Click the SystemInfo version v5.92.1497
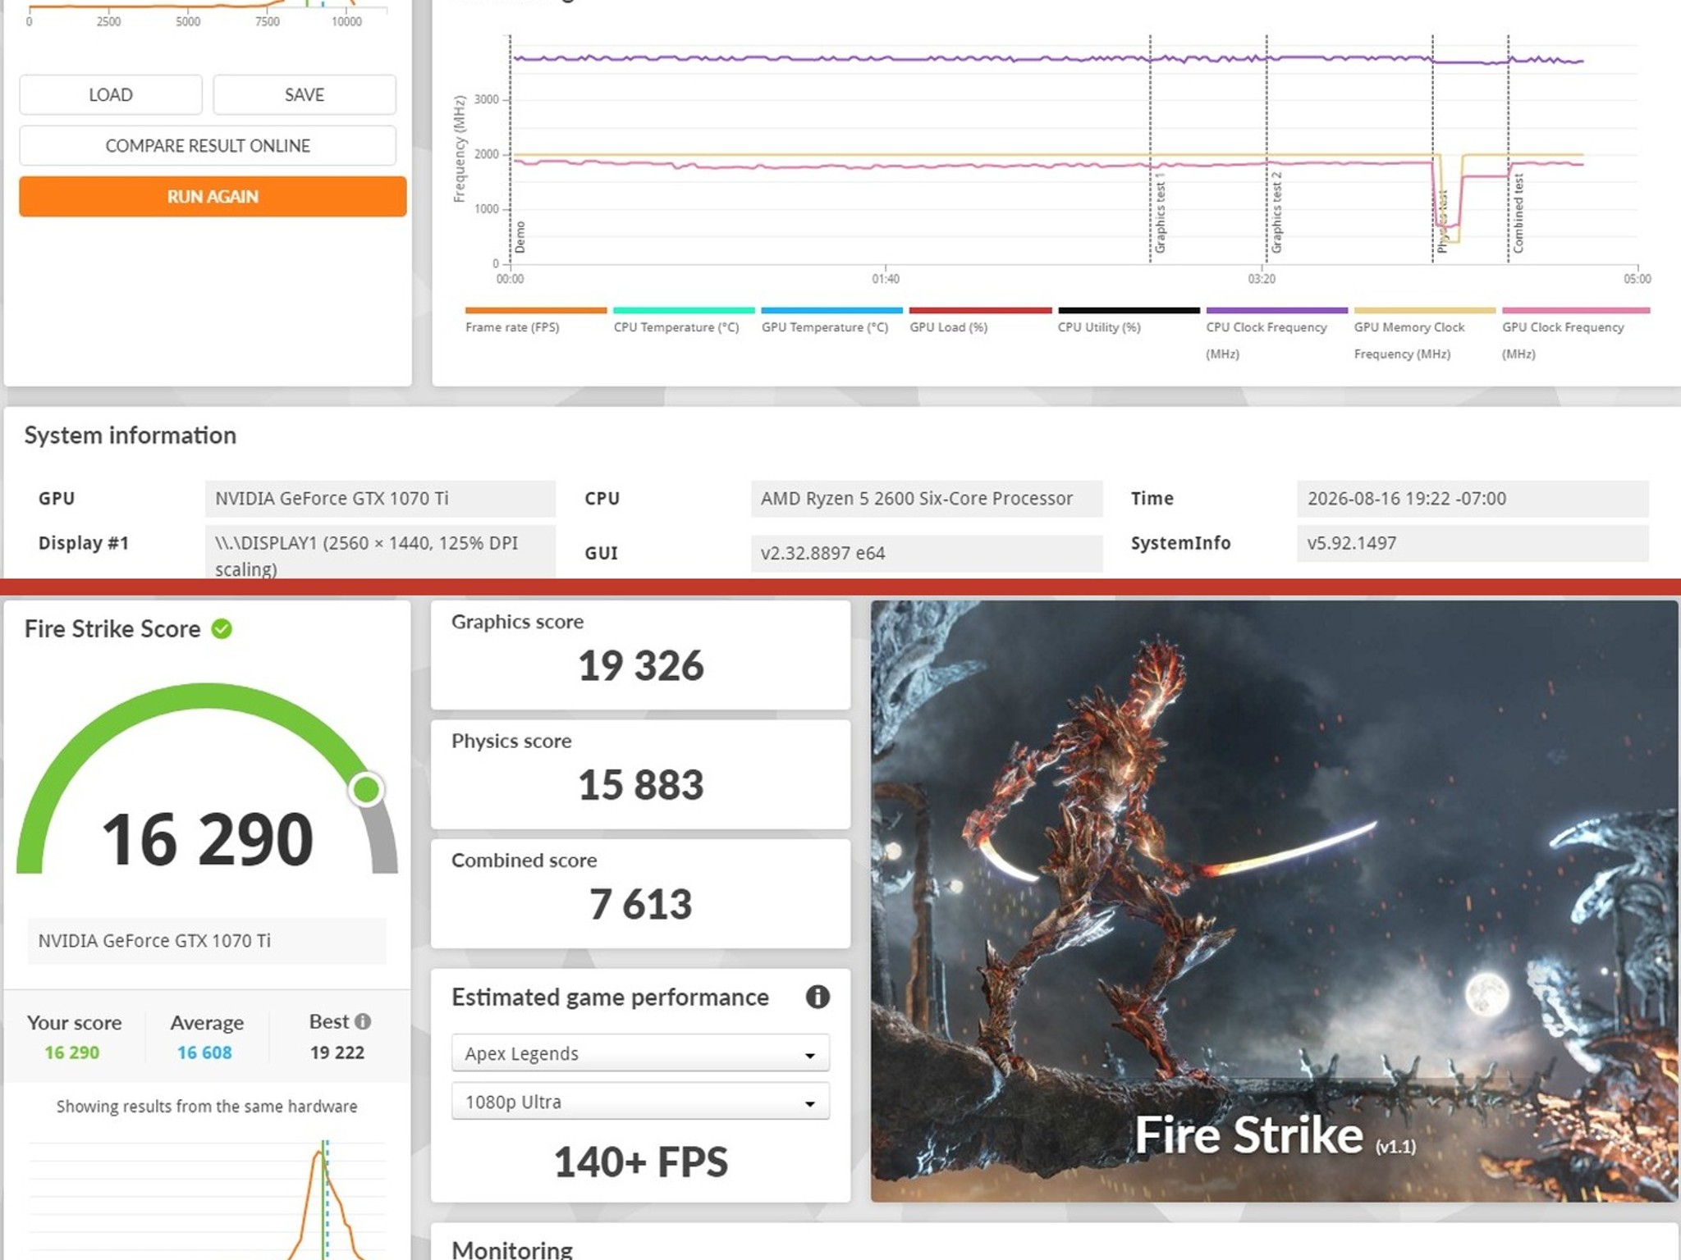 point(1473,543)
